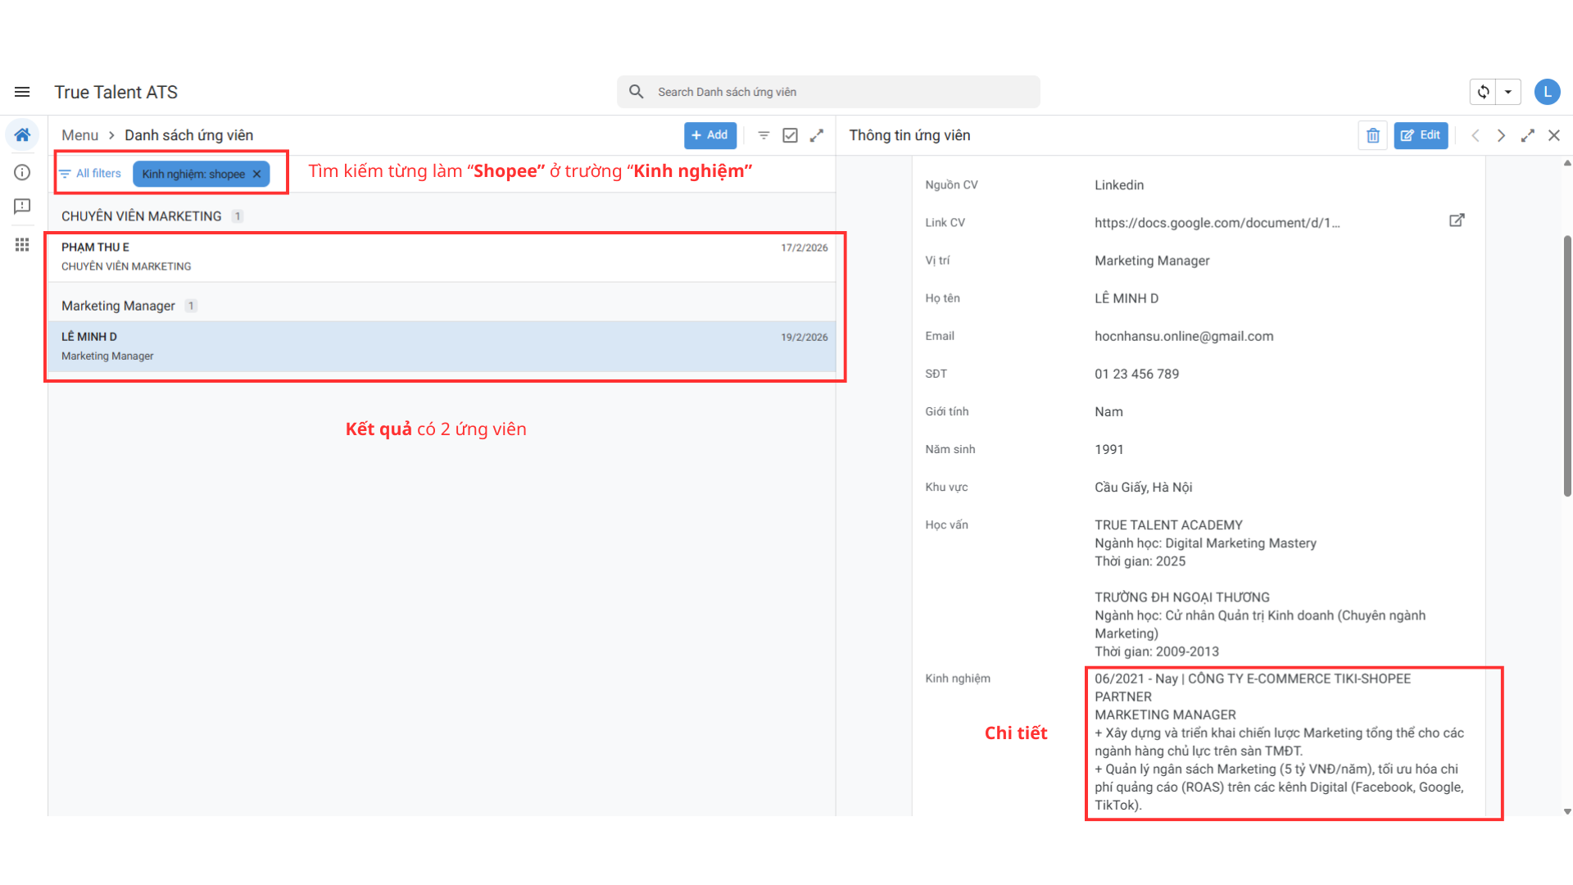Screen dimensions: 1573x885
Task: Open the hamburger navigation menu
Action: point(22,92)
